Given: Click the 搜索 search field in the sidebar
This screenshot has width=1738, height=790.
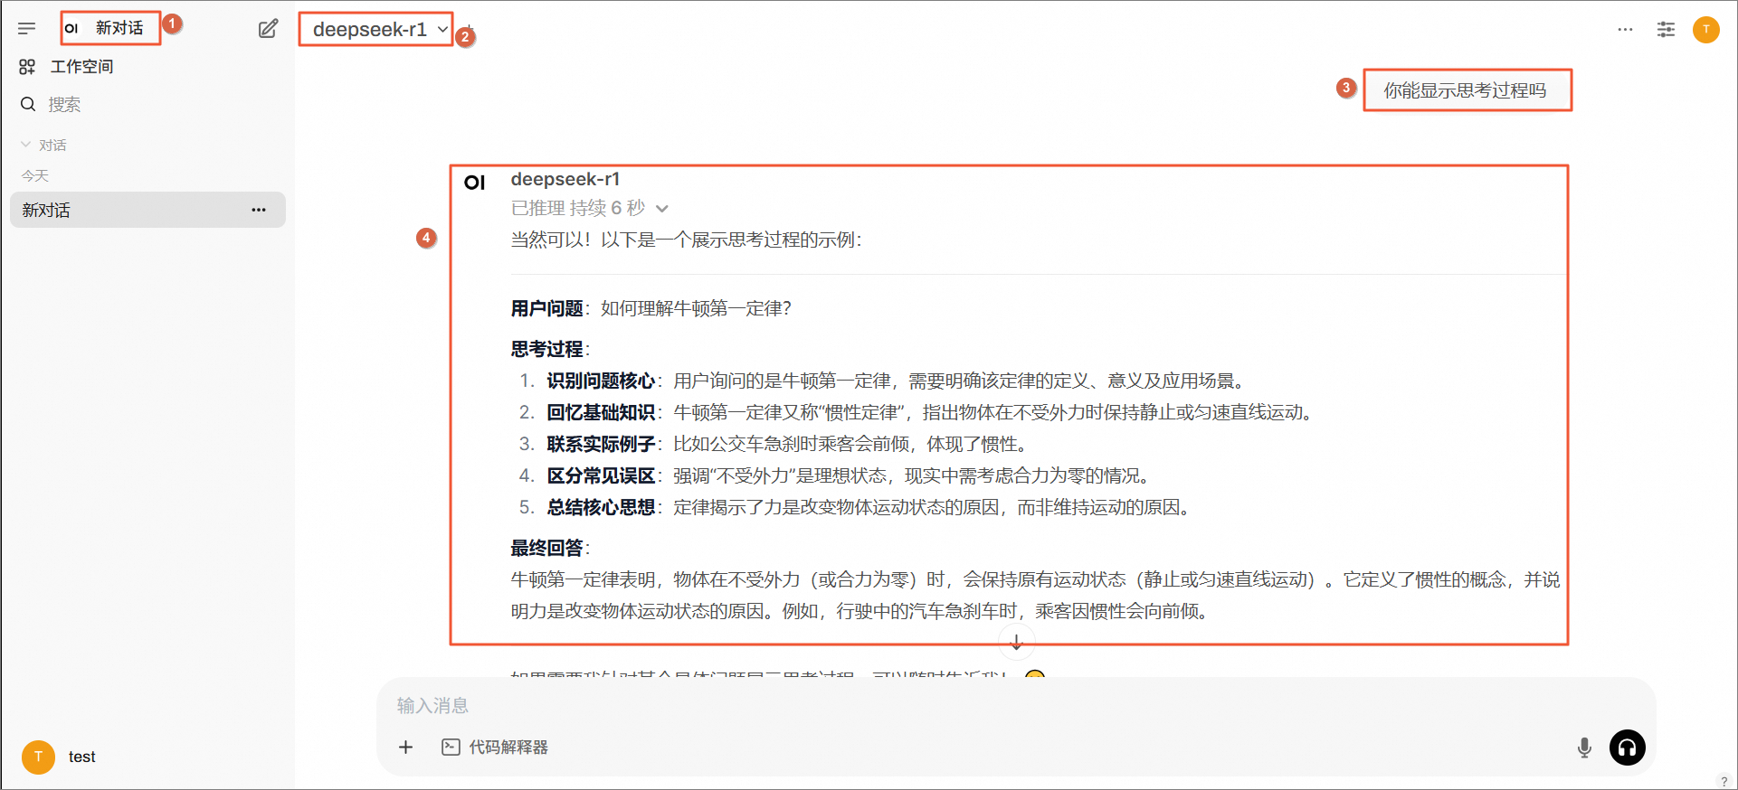Looking at the screenshot, I should tap(64, 105).
